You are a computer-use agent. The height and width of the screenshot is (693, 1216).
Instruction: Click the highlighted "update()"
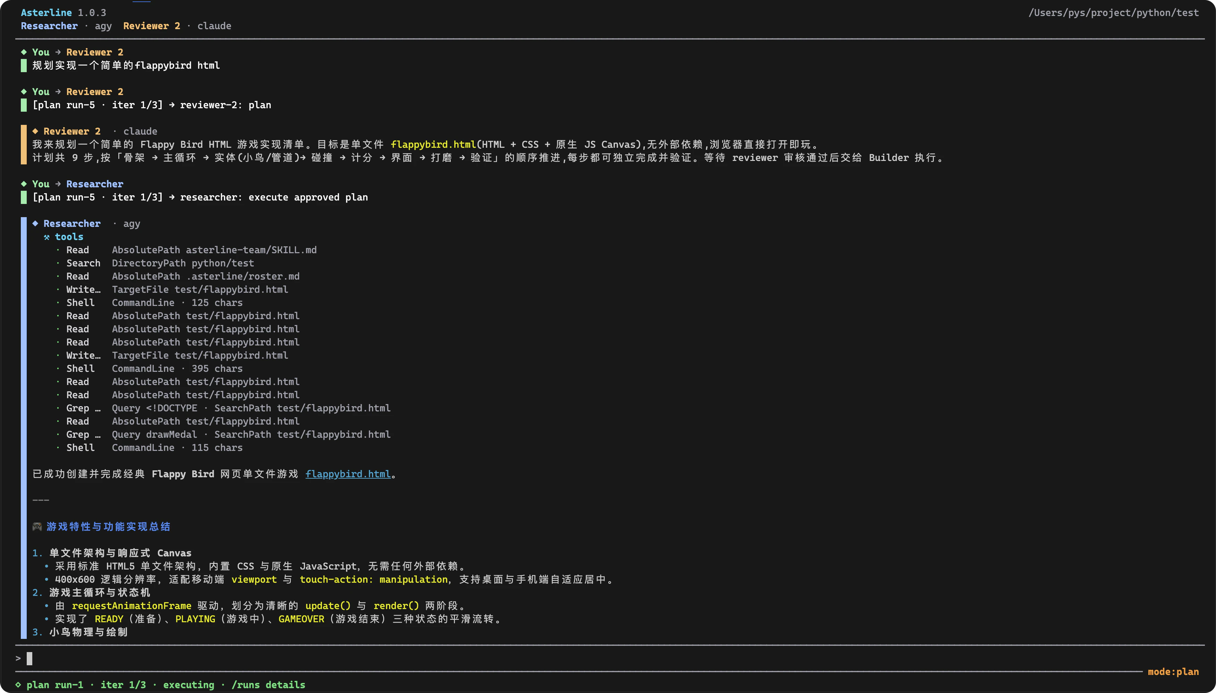328,606
